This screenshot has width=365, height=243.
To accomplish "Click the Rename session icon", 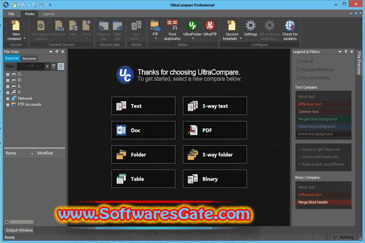I will (x=59, y=26).
